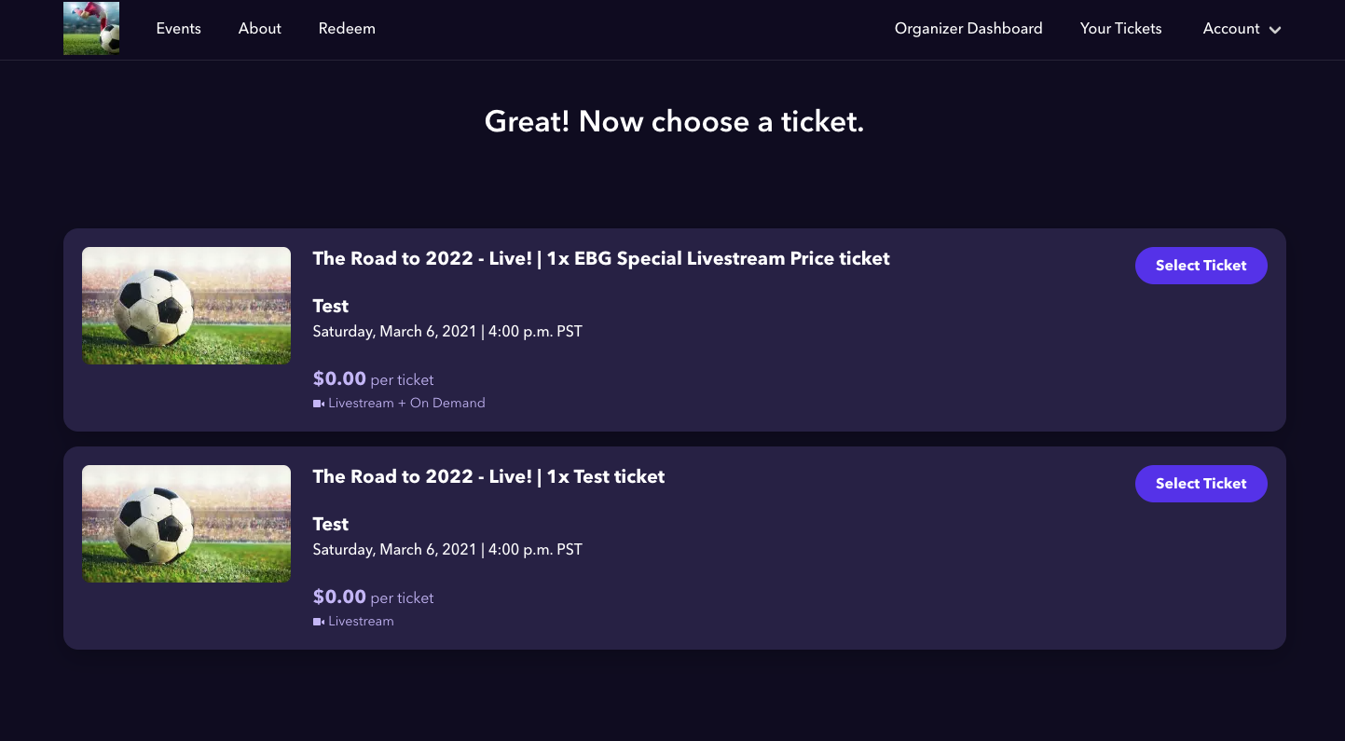Open the Account dropdown menu
This screenshot has height=741, width=1345.
coord(1242,29)
